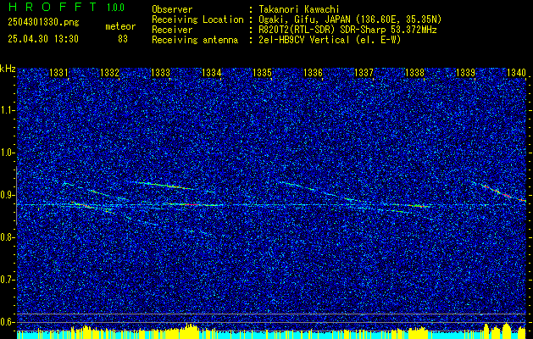Click the 0.9 kHz frequency label
The image size is (533, 339).
7,195
